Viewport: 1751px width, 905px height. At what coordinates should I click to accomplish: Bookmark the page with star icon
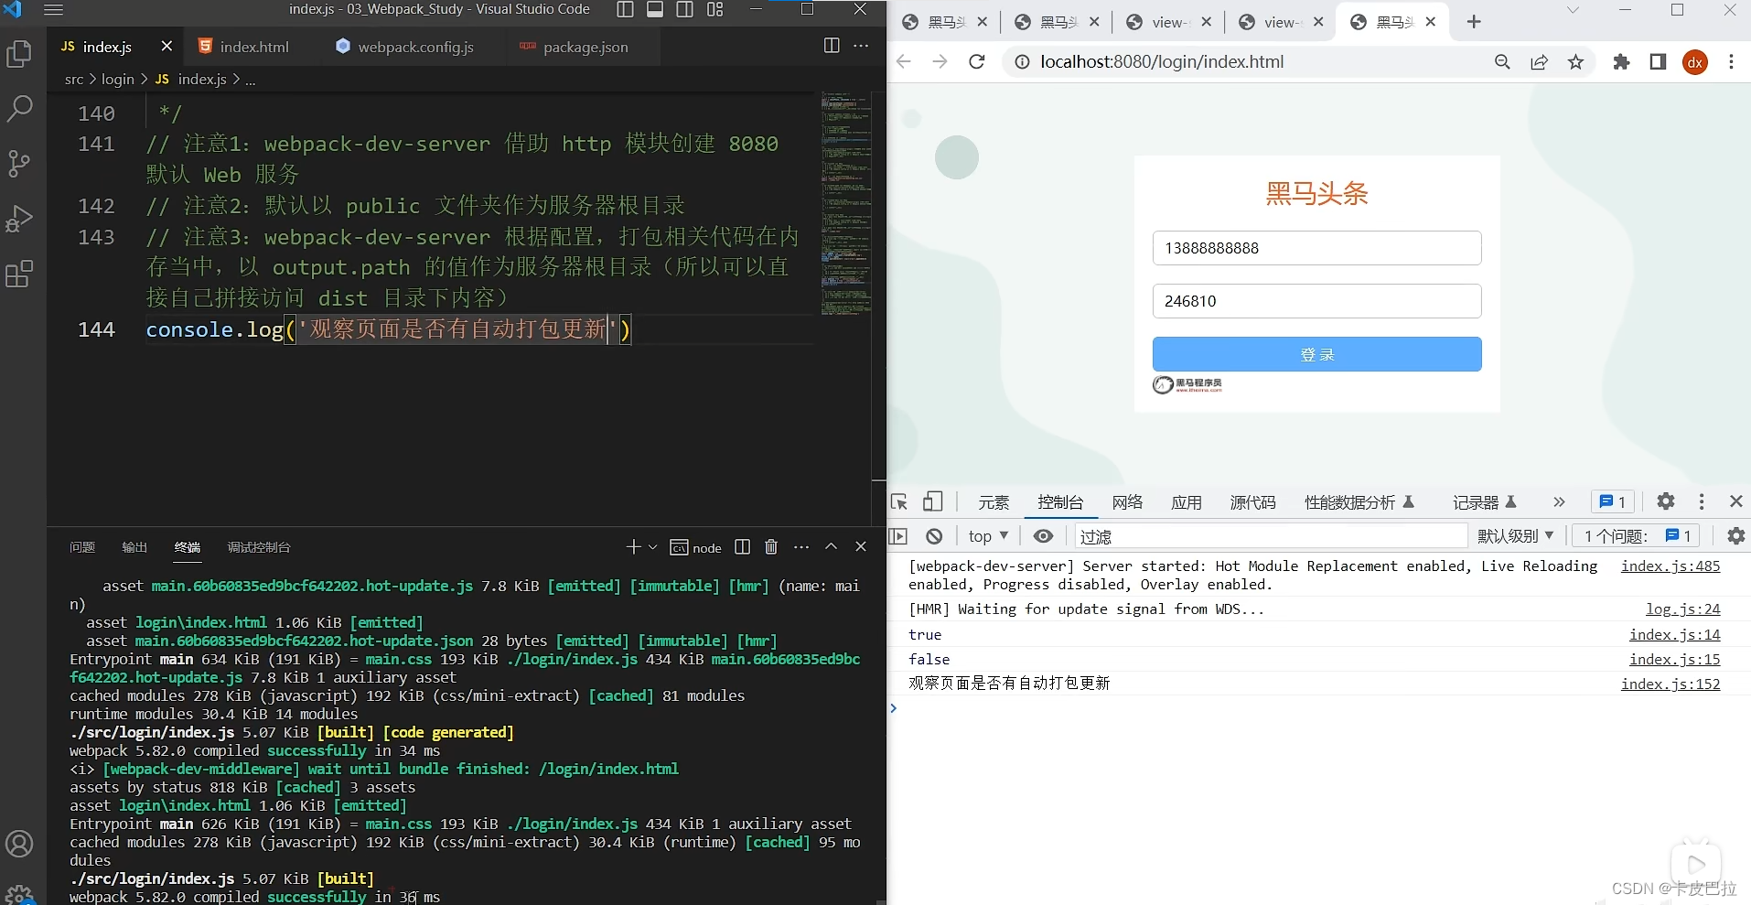click(x=1575, y=61)
